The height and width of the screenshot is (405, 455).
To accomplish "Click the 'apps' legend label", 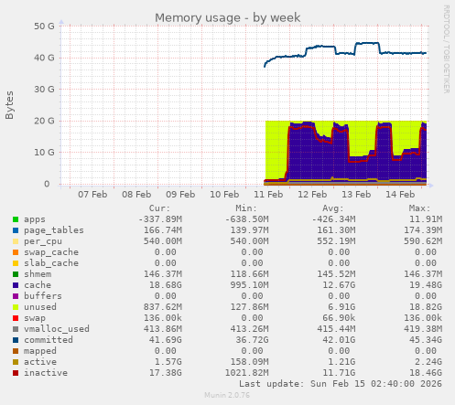I will coord(35,219).
